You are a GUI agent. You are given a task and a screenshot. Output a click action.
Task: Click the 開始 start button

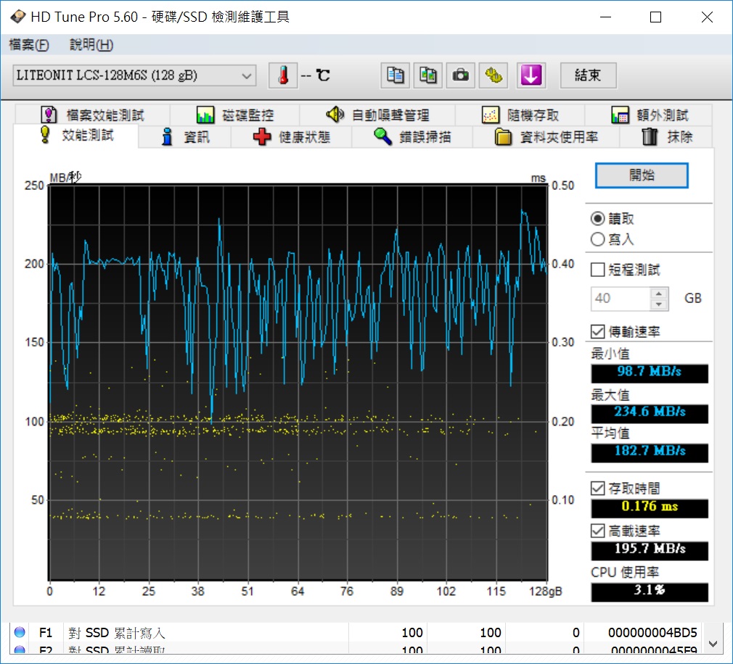pos(642,175)
